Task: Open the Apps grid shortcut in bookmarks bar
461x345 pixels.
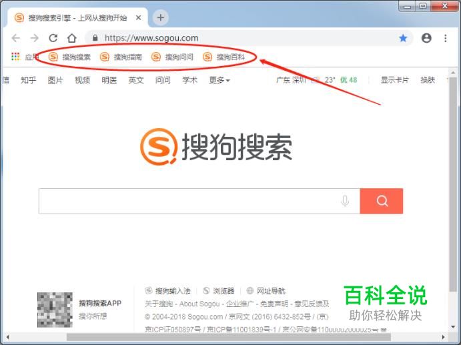Action: tap(25, 57)
